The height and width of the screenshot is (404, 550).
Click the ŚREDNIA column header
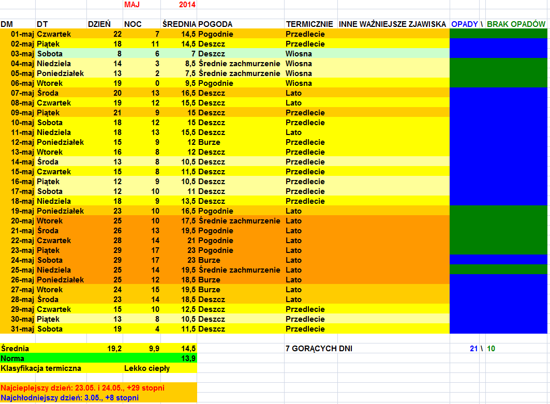[179, 24]
